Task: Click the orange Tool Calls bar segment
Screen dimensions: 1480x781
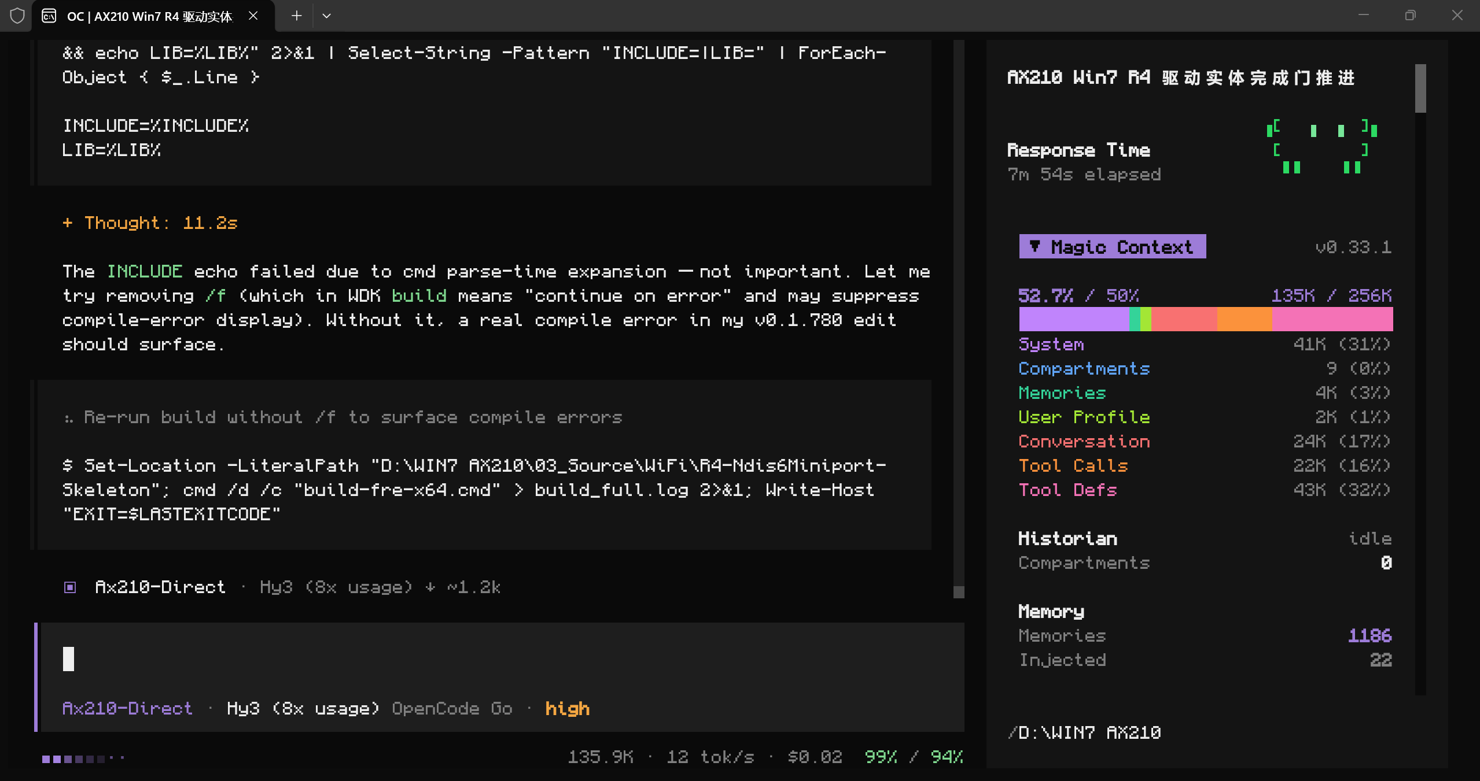Action: 1245,319
